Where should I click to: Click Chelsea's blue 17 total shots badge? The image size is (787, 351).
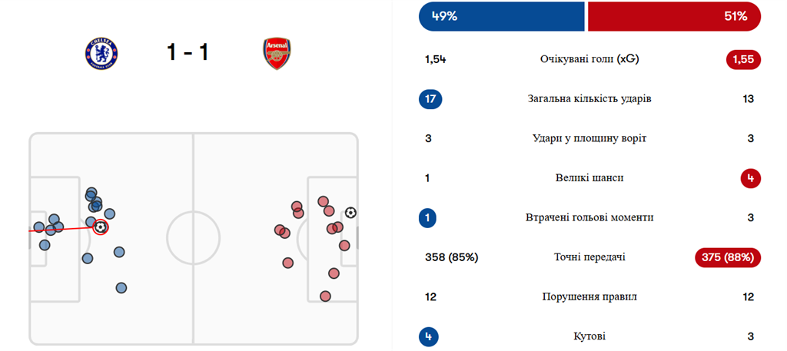pyautogui.click(x=431, y=98)
